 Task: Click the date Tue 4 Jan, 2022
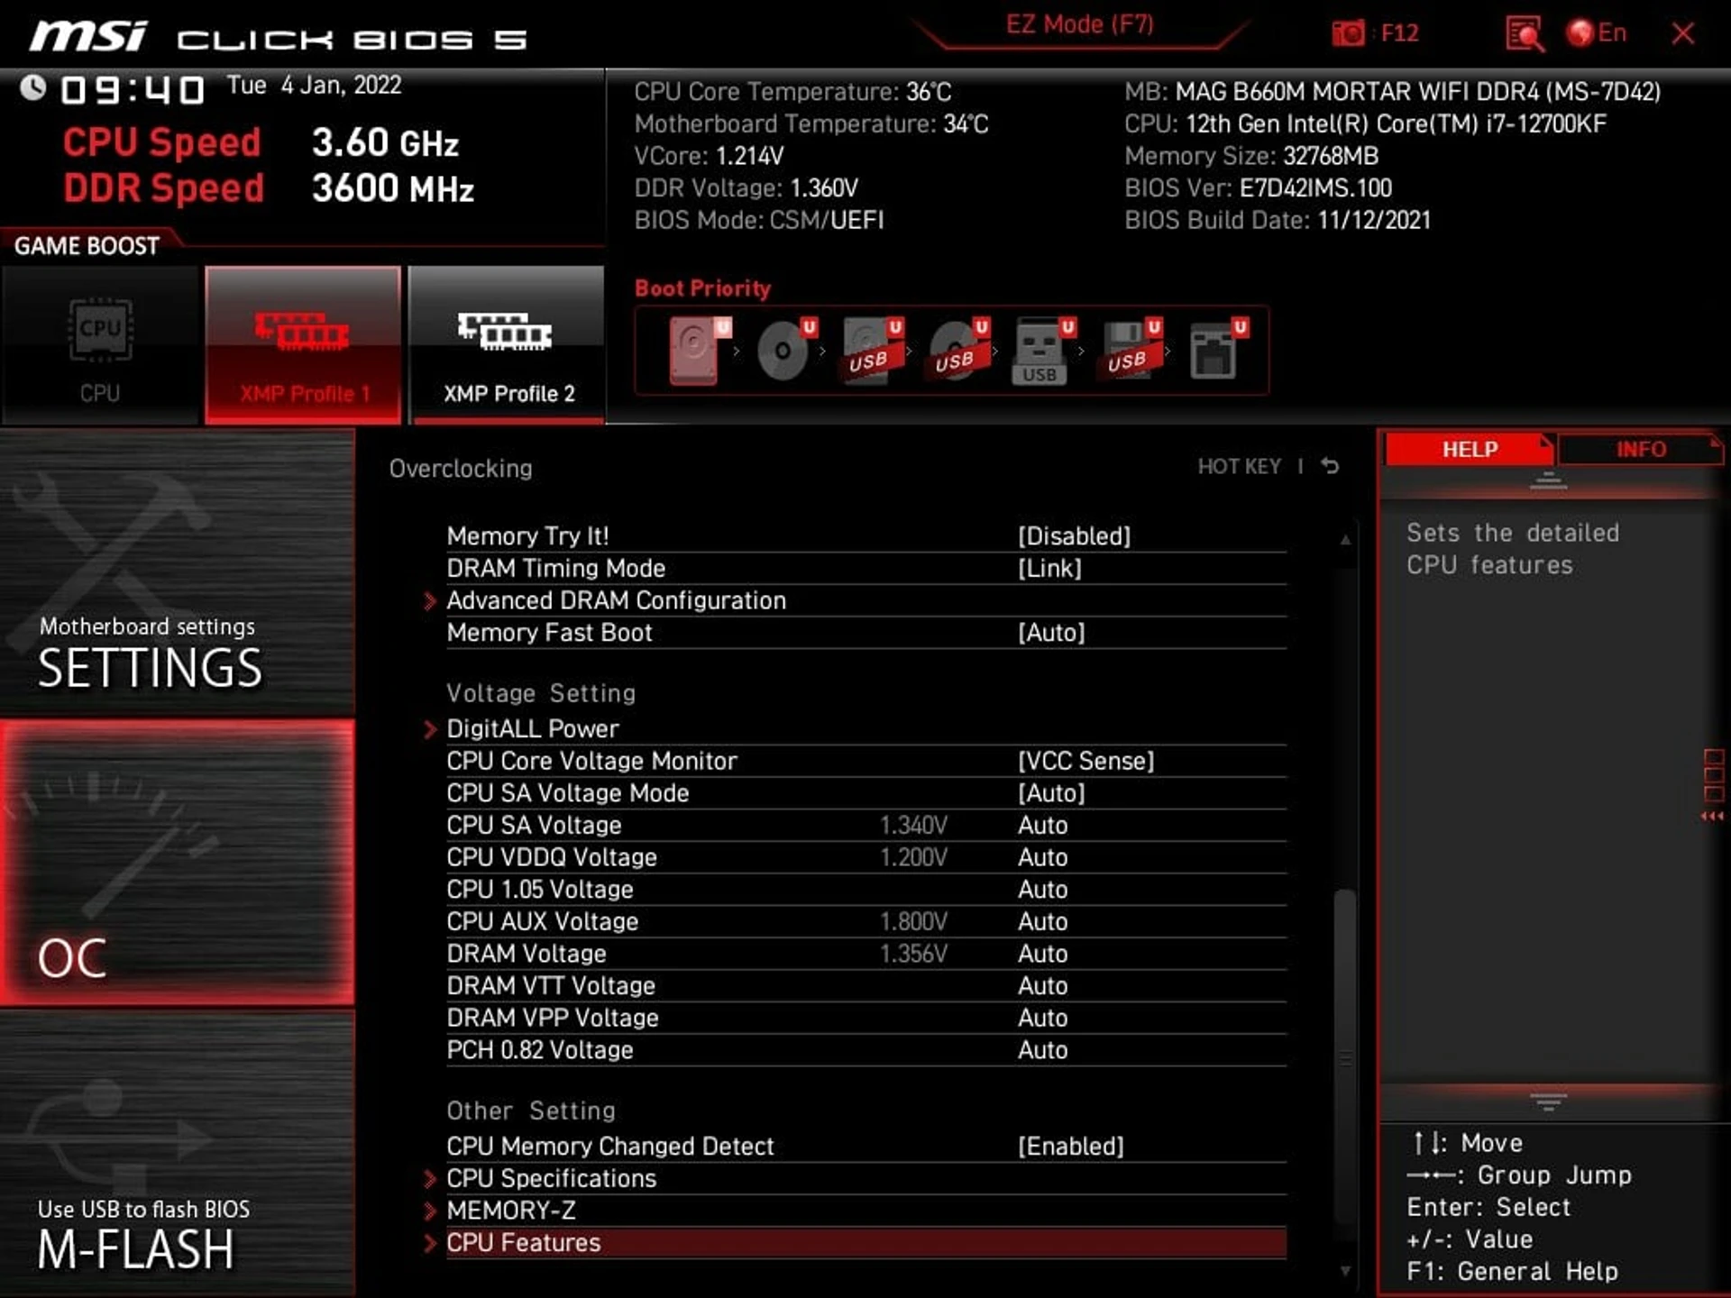(314, 86)
